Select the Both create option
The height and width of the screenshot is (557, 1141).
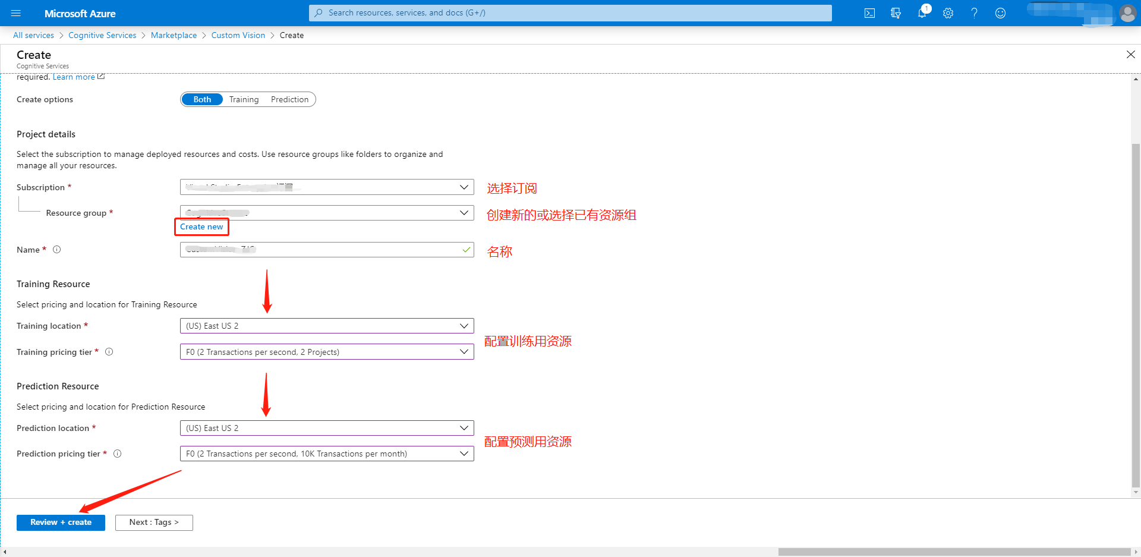[x=202, y=99]
